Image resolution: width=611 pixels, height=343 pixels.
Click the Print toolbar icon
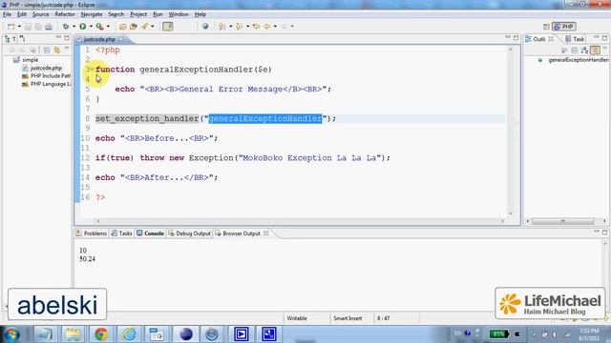(49, 27)
